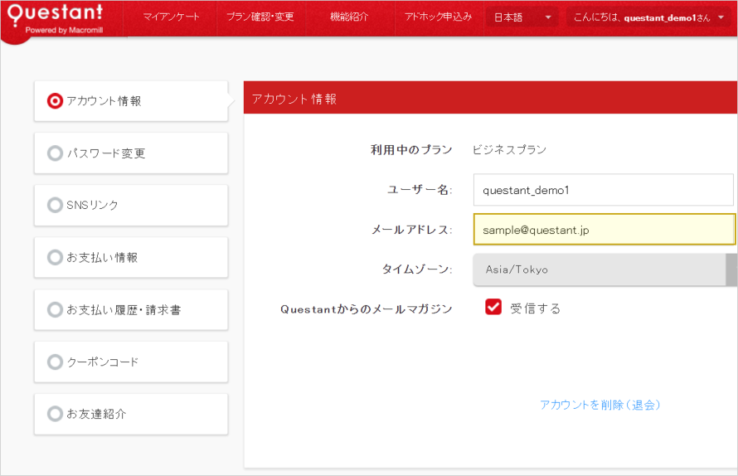738x476 pixels.
Task: Open the お支払い情報 section
Action: click(x=130, y=258)
